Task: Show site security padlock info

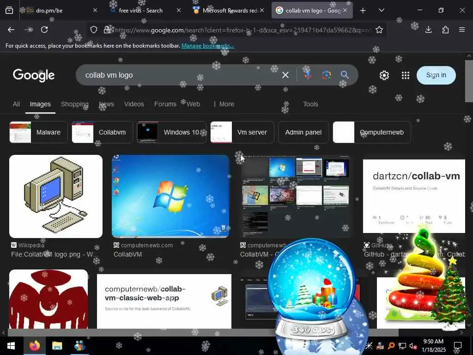Action: (107, 30)
